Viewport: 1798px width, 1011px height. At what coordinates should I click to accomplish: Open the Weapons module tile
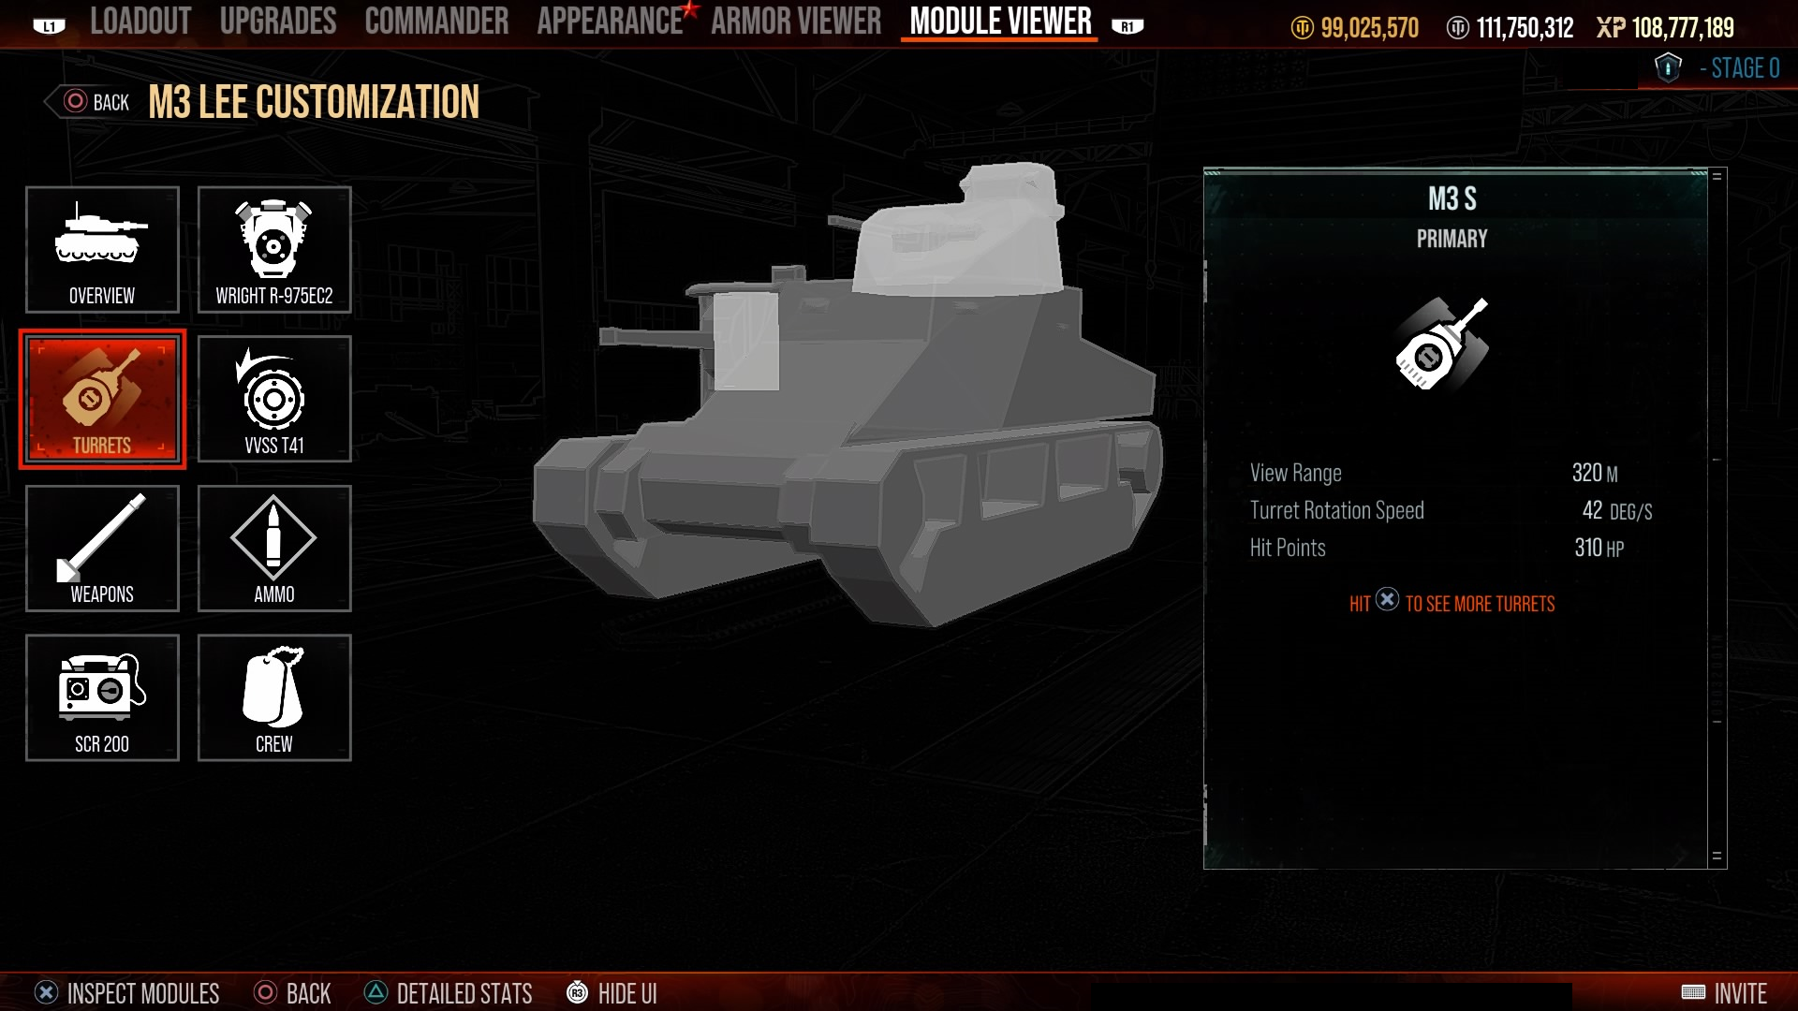tap(102, 549)
